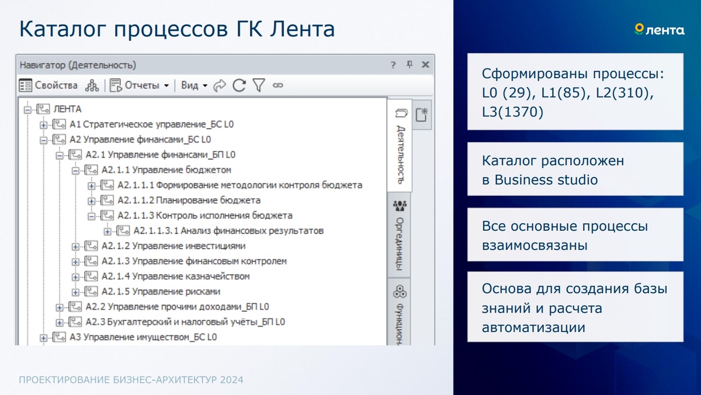Viewport: 701px width, 395px height.
Task: Select A2.3 Бухгалтерский и налоговый учёты_БП L0
Action: click(185, 322)
